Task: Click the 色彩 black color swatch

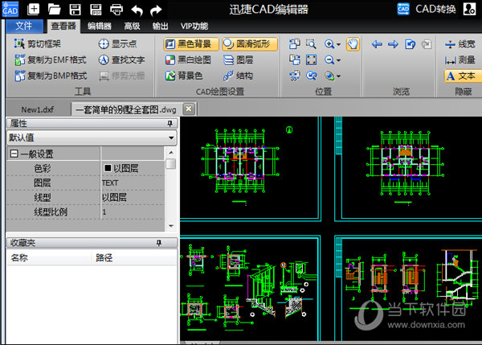Action: [108, 168]
